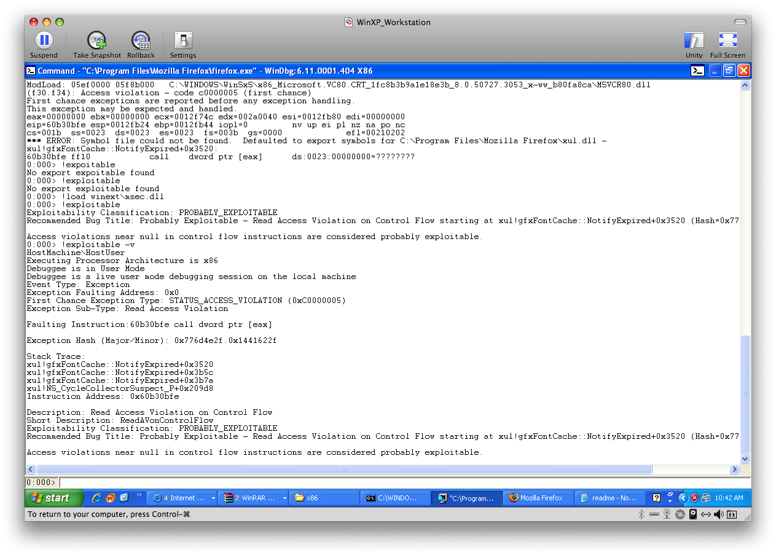Click the '!load winext\msec.dll' line
Viewport: 776px width, 555px height.
pos(95,197)
